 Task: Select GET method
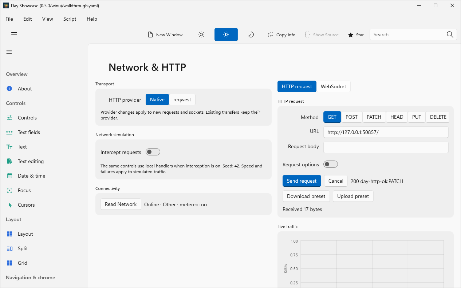[x=332, y=117]
